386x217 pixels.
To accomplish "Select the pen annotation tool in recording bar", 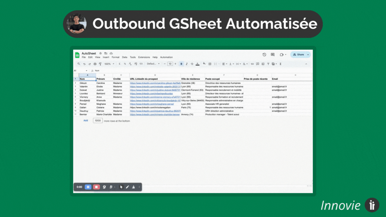I will [x=128, y=187].
